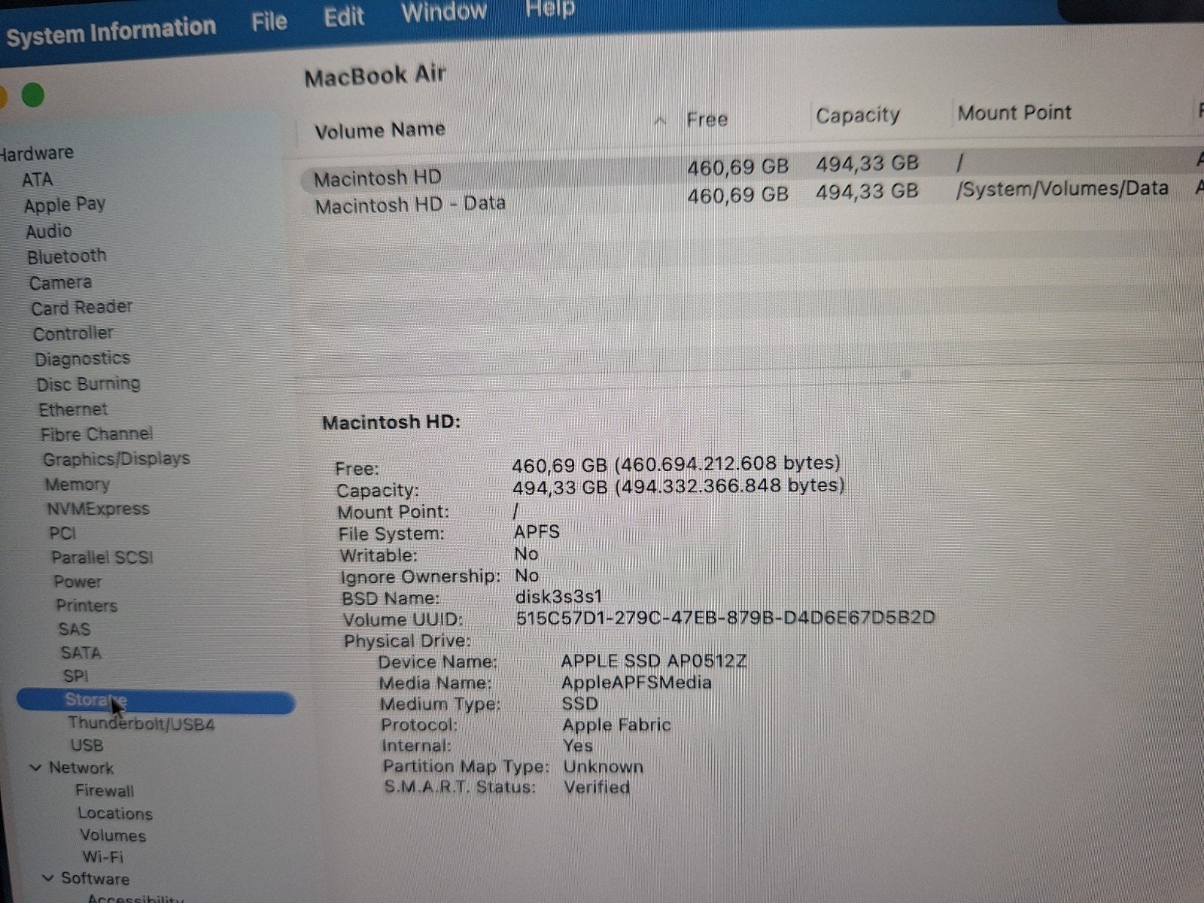This screenshot has height=903, width=1204.
Task: Select Disc Burning in the sidebar
Action: [89, 384]
